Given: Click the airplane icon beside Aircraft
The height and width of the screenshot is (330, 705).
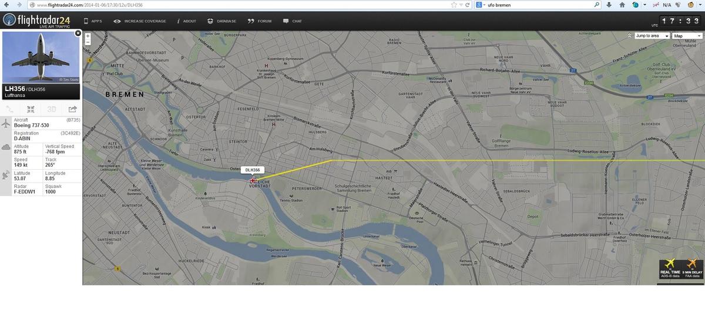Looking at the screenshot, I should tap(6, 124).
